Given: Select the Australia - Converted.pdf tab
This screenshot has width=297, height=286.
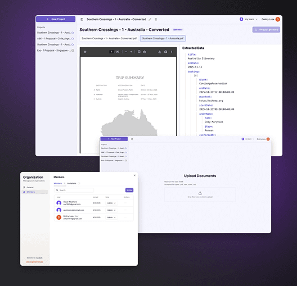Looking at the screenshot, I should tap(109, 38).
